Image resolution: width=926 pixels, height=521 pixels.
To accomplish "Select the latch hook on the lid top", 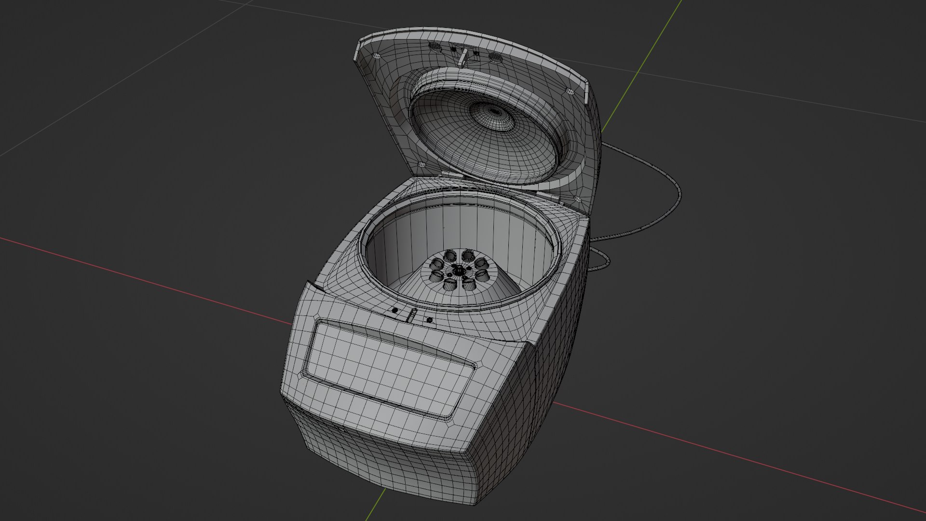I will pyautogui.click(x=463, y=57).
